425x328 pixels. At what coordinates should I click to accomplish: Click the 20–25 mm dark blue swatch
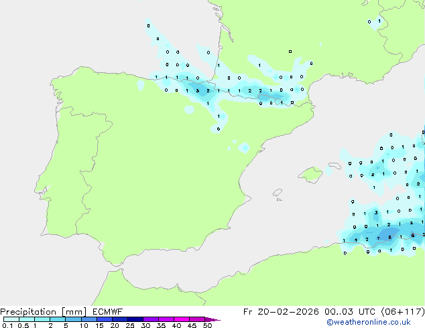pyautogui.click(x=120, y=319)
